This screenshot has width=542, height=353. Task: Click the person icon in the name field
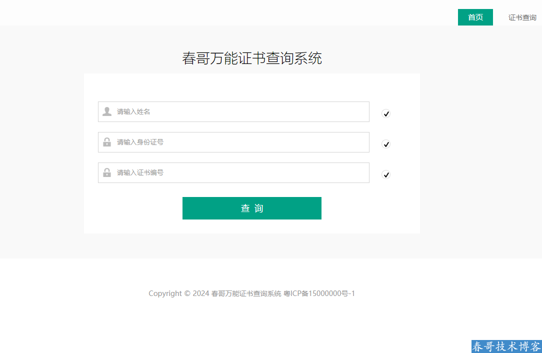(x=107, y=111)
